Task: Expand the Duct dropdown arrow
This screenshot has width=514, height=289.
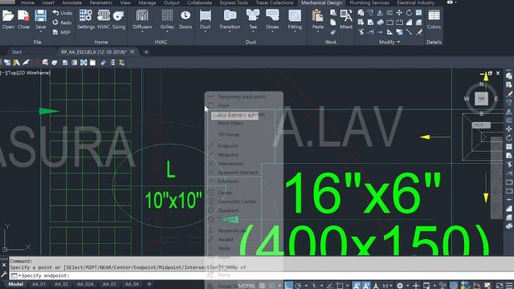Action: click(x=206, y=32)
